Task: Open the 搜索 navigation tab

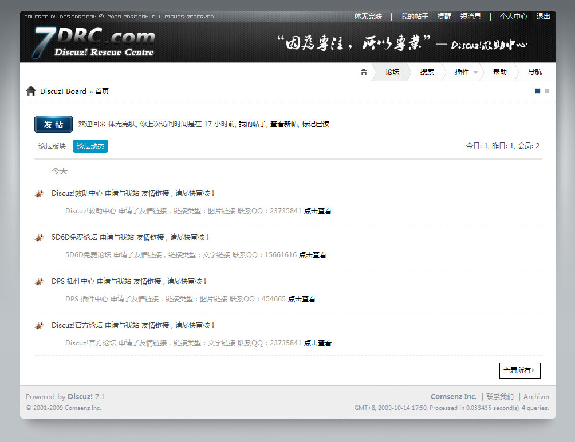Action: 427,72
